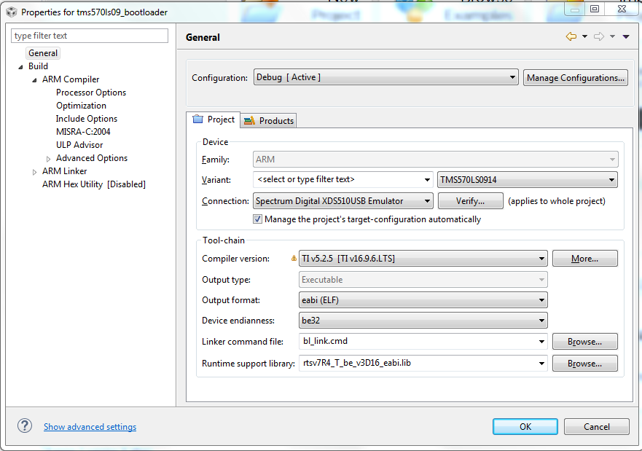
Task: Expand the ARM Linker tree node
Action: point(34,172)
